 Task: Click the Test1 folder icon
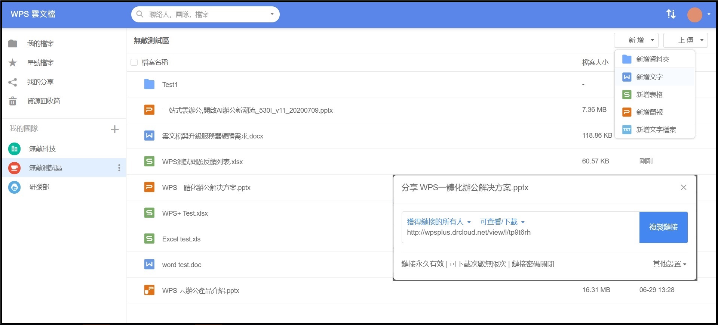(x=149, y=84)
